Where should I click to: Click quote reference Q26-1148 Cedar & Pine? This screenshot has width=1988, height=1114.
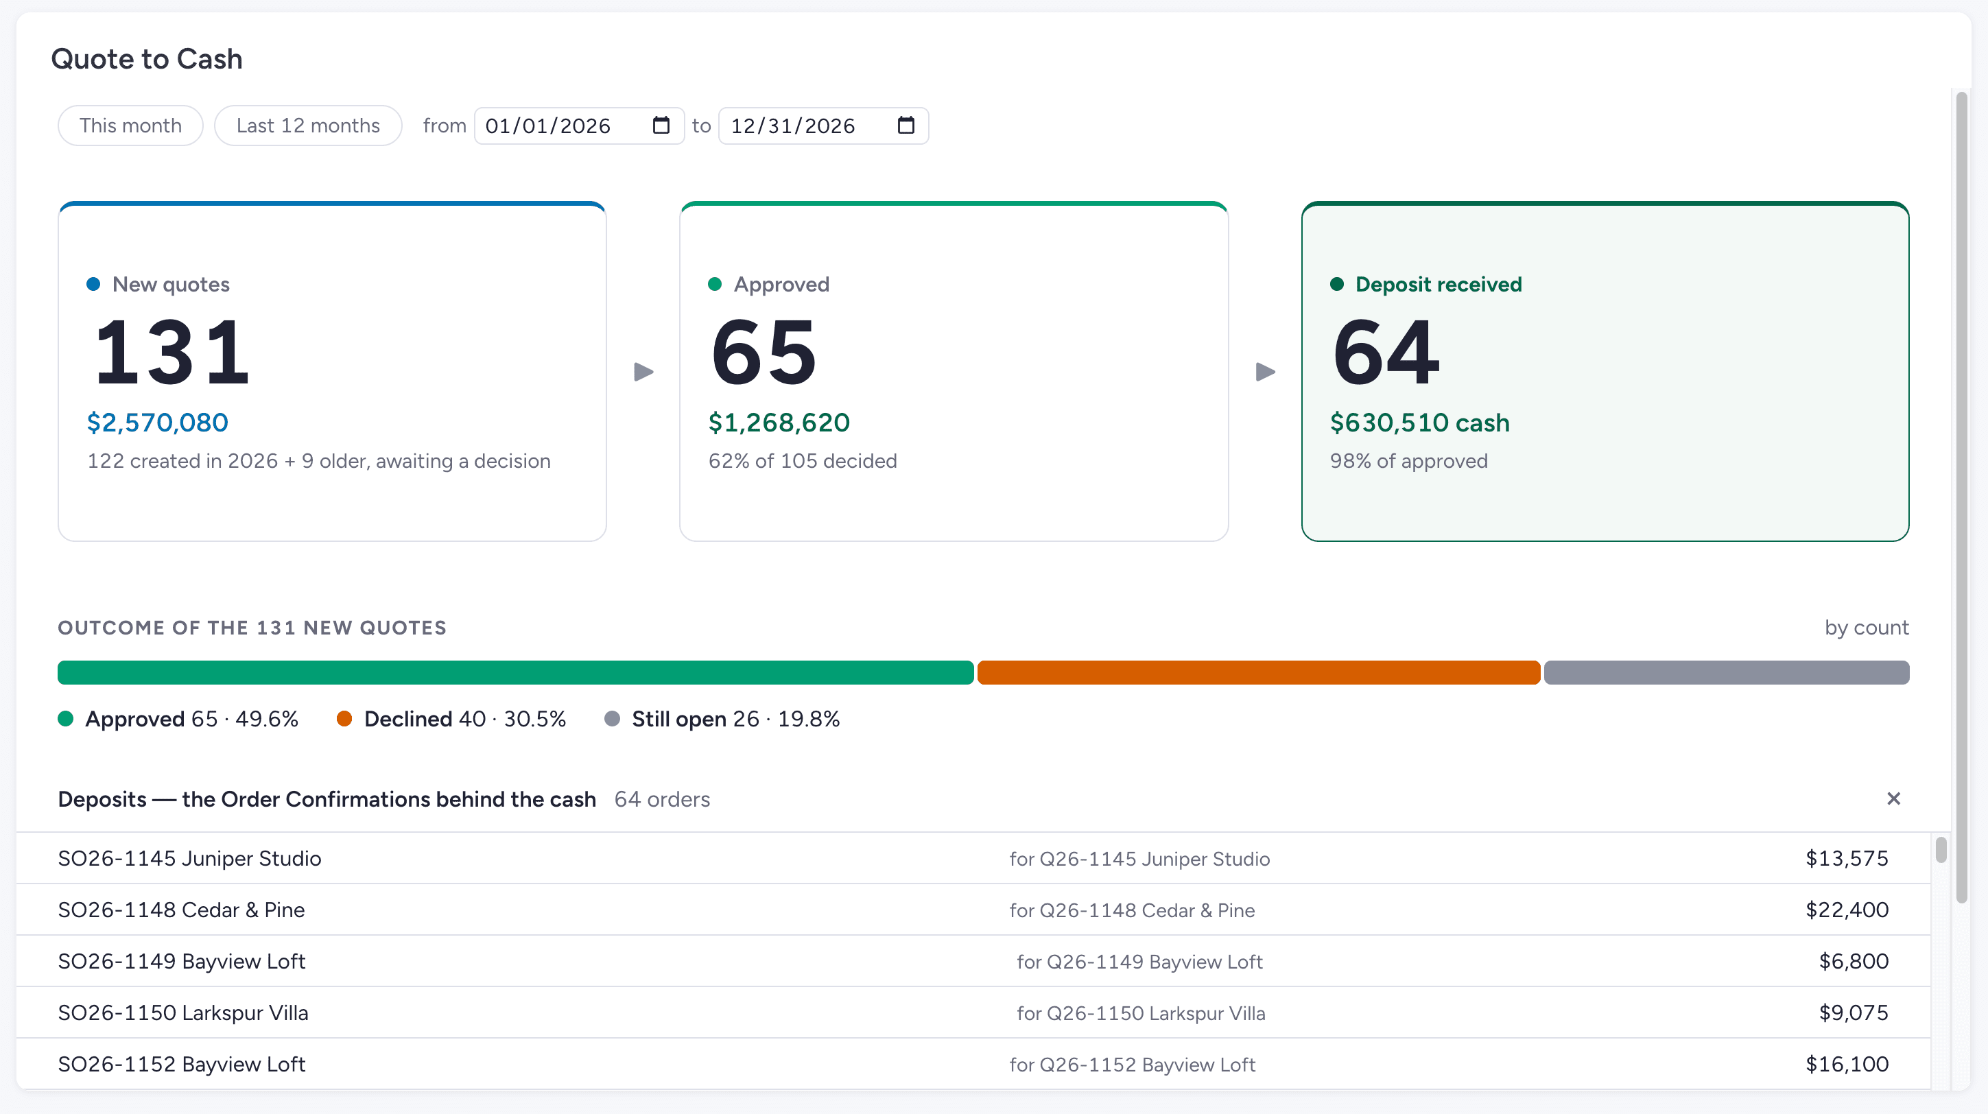[x=1131, y=910]
